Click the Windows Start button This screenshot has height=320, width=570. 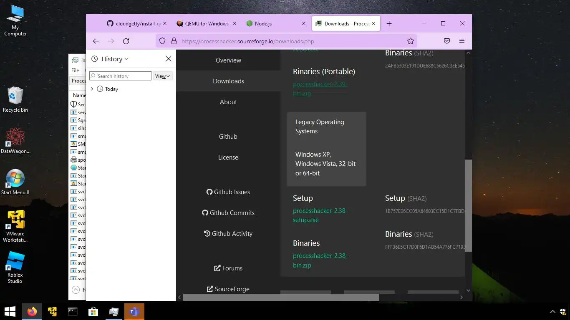pos(10,311)
